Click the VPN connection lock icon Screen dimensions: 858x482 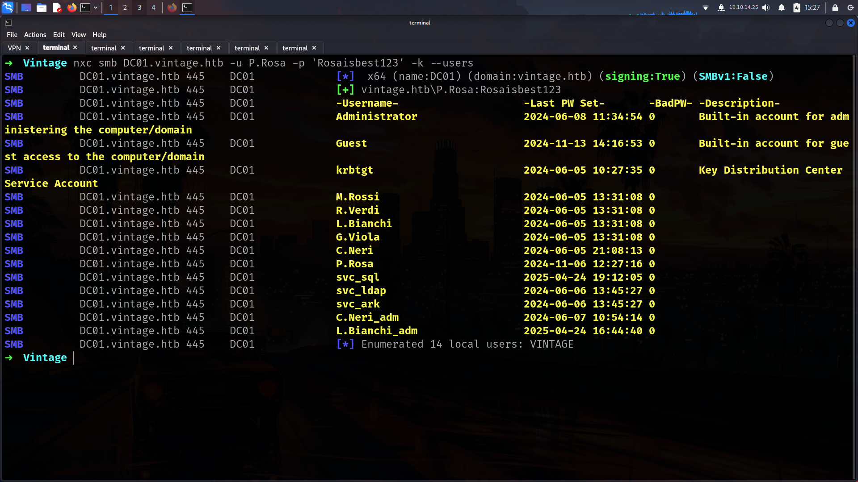[721, 8]
